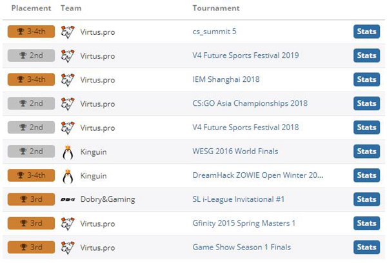The image size is (387, 263).
Task: Open V4 Future Sports Festival 2018 link
Action: tap(246, 127)
